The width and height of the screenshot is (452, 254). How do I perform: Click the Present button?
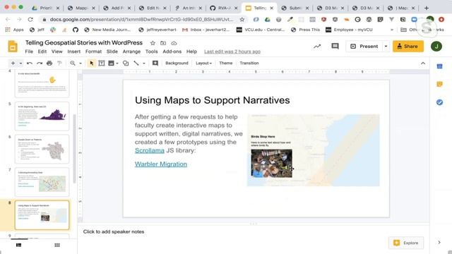pos(364,47)
